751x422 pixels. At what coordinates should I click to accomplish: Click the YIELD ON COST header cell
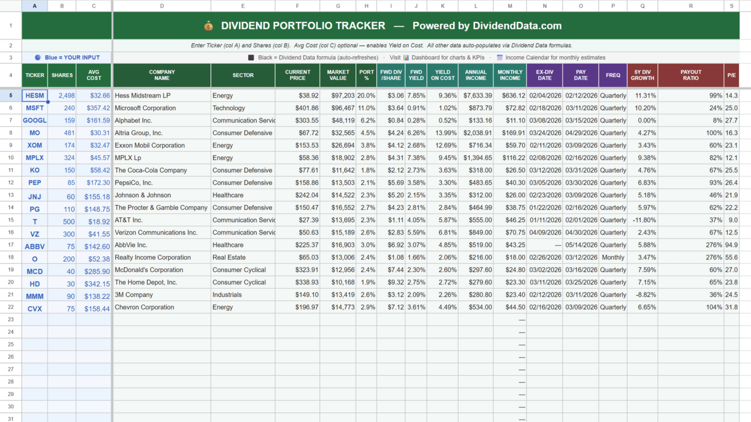pos(442,76)
